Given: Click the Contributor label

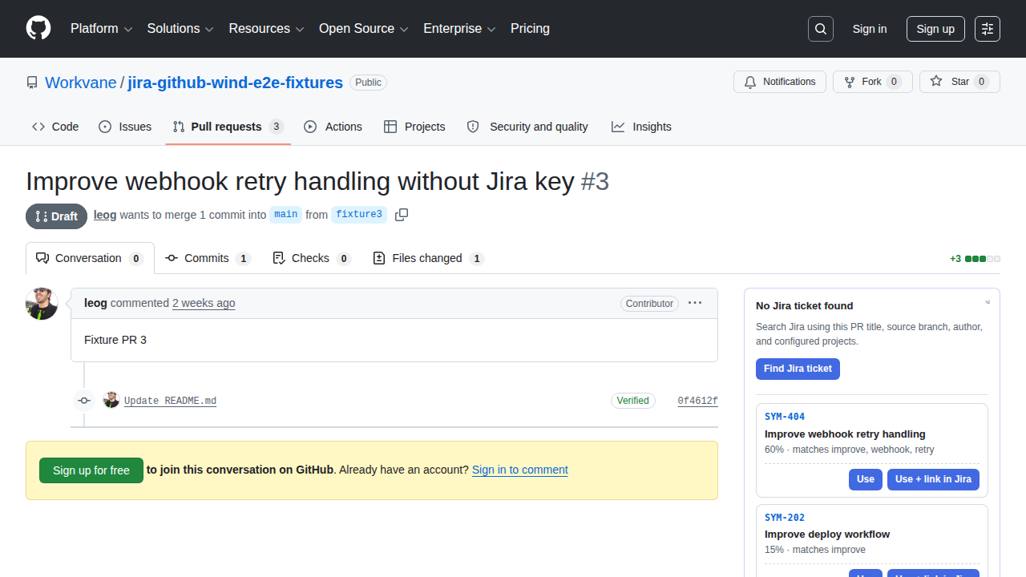Looking at the screenshot, I should [x=649, y=304].
